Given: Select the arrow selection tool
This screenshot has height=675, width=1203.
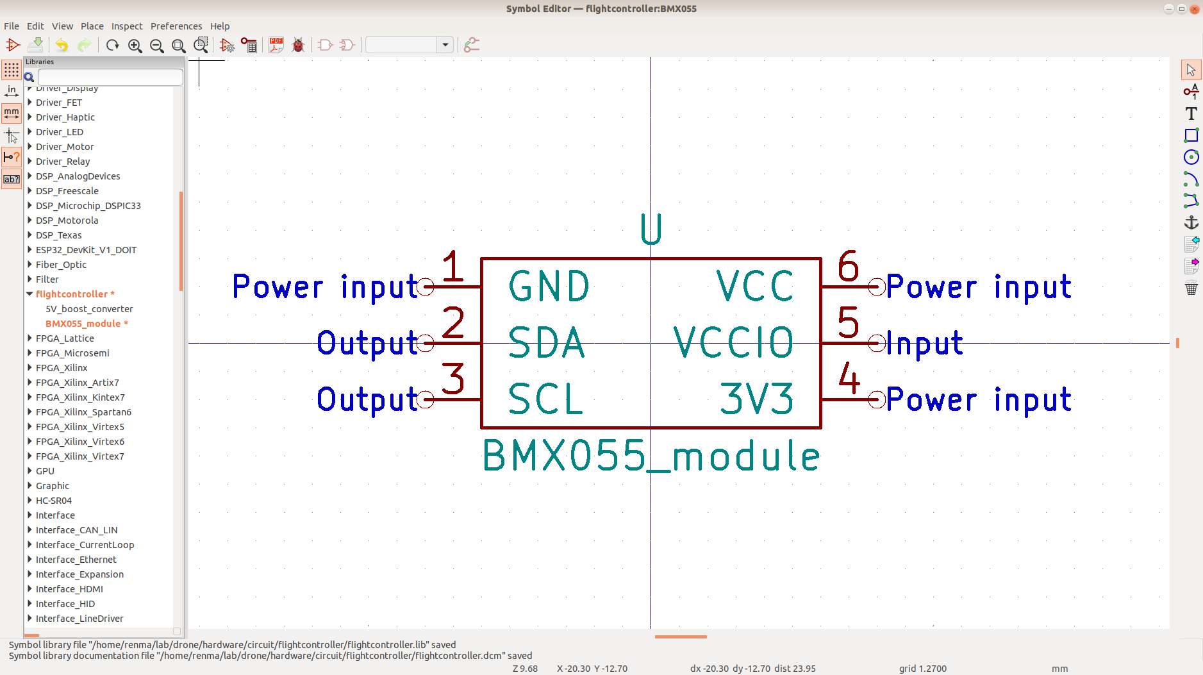Looking at the screenshot, I should click(x=1191, y=69).
